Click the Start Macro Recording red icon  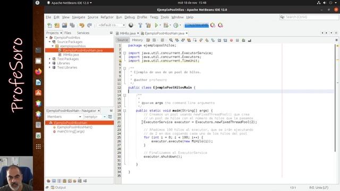(232, 40)
